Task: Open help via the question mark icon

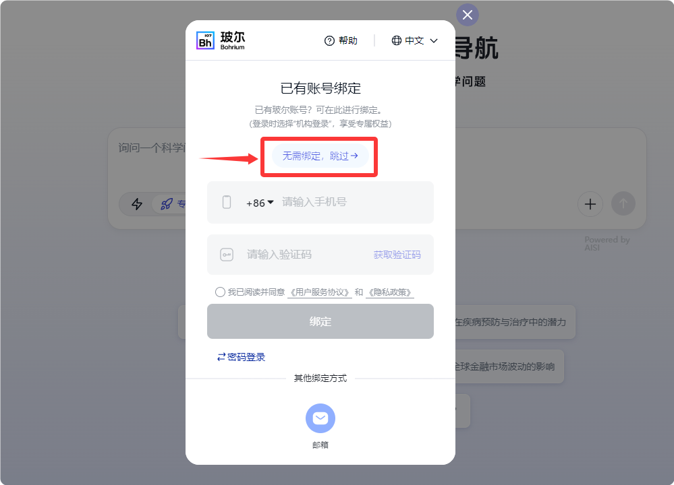Action: click(x=329, y=41)
